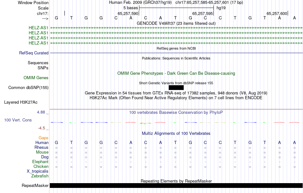The width and height of the screenshot is (303, 193).
Task: Click the chr17: base position label
Action: point(42,13)
